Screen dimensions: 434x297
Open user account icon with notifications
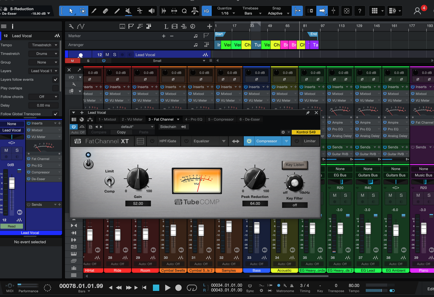point(418,11)
